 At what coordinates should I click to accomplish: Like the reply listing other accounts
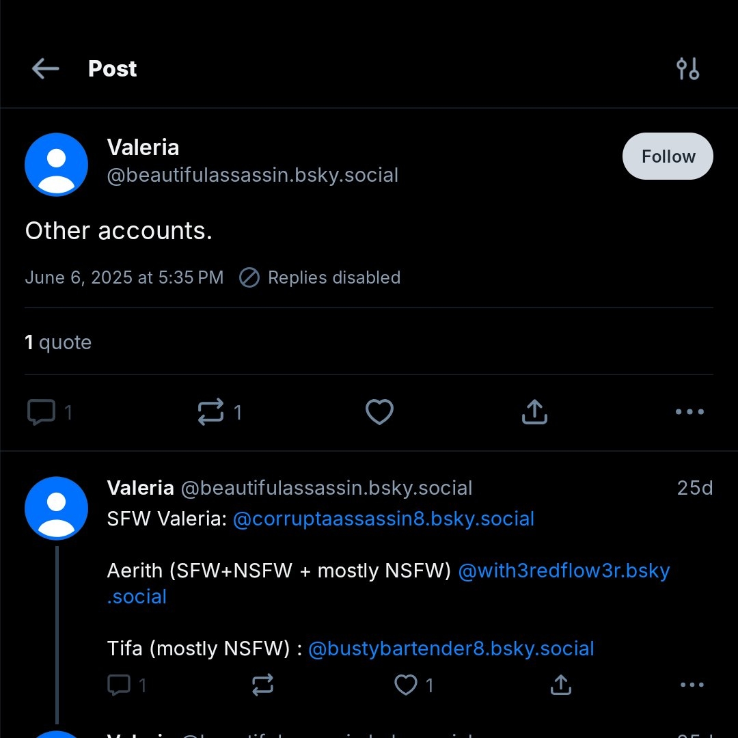coord(406,685)
